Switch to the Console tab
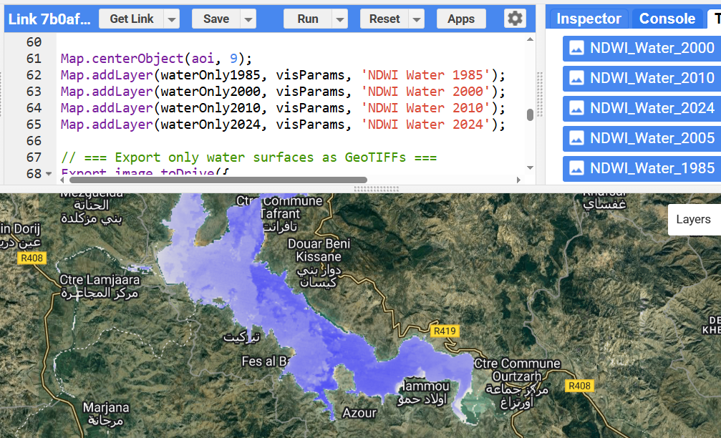 [667, 19]
